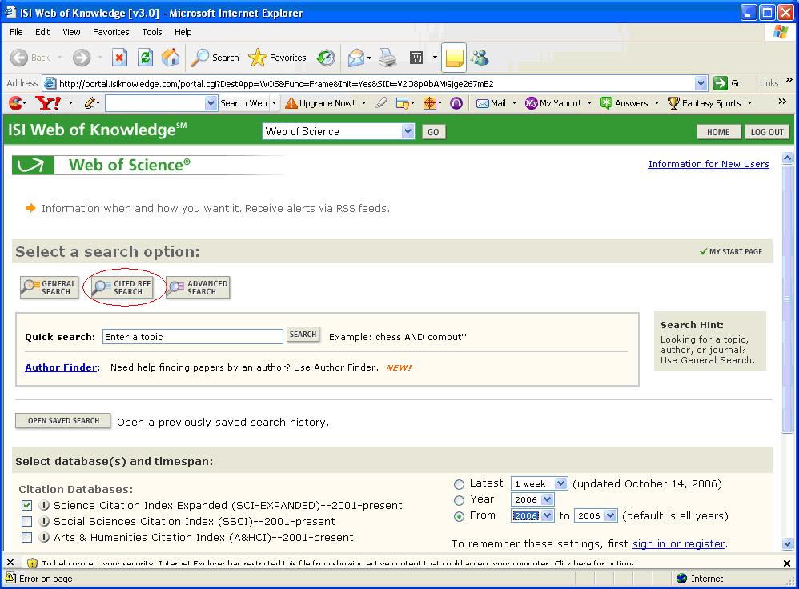Open the Tools menu
799x589 pixels.
[x=152, y=32]
